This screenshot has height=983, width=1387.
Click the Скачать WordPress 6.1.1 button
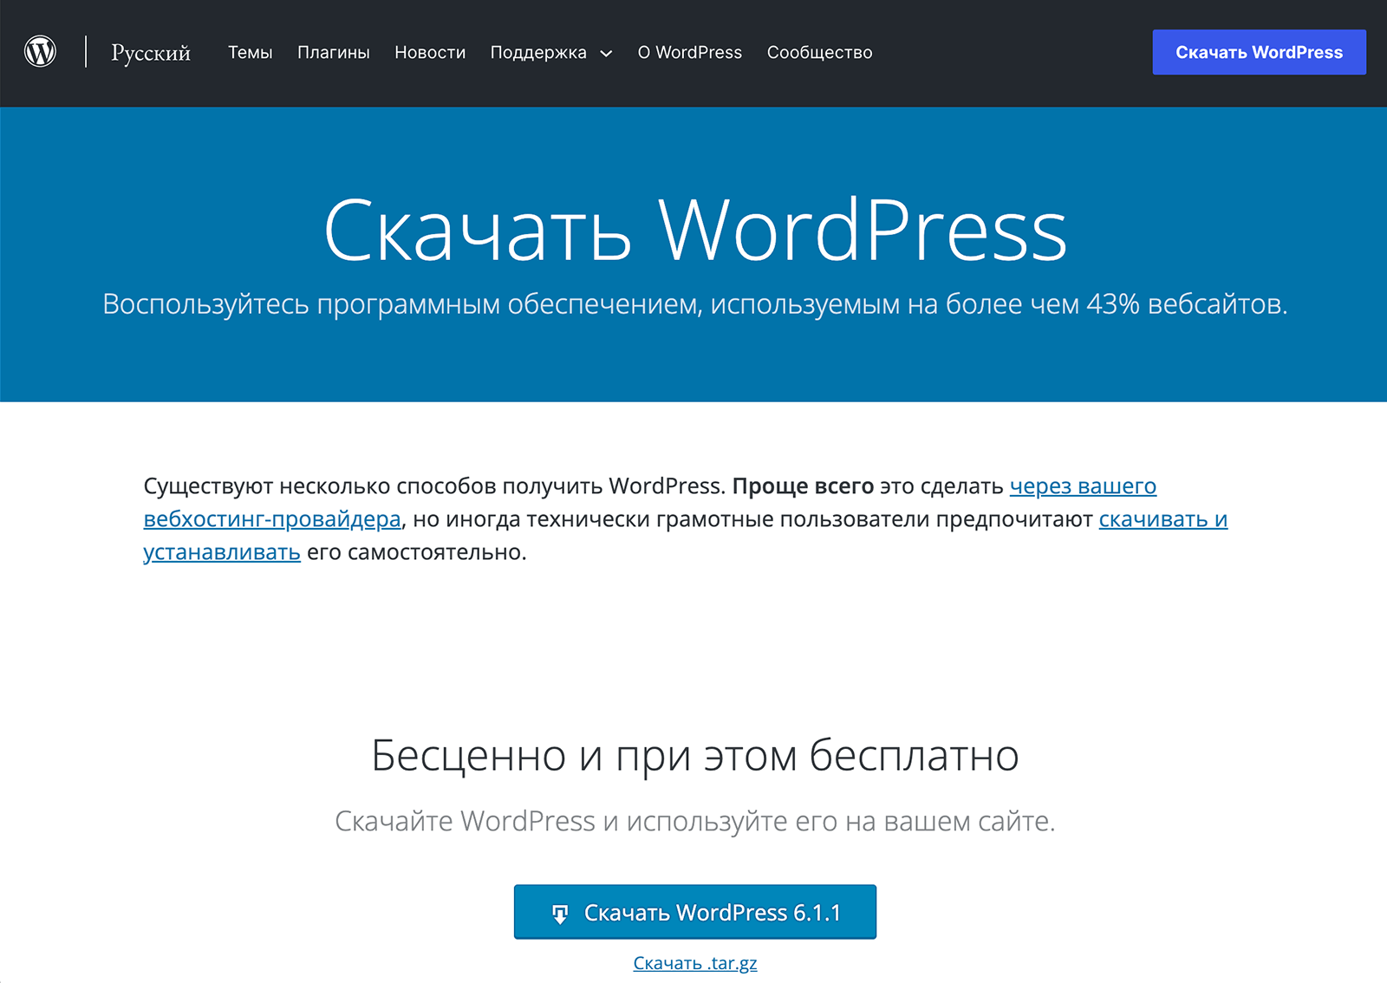click(695, 912)
